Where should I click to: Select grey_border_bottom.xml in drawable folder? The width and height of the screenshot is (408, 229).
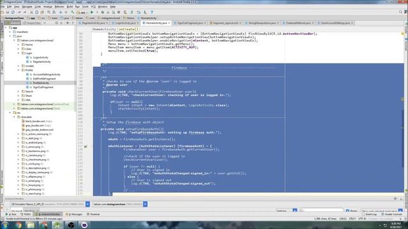(x=40, y=130)
